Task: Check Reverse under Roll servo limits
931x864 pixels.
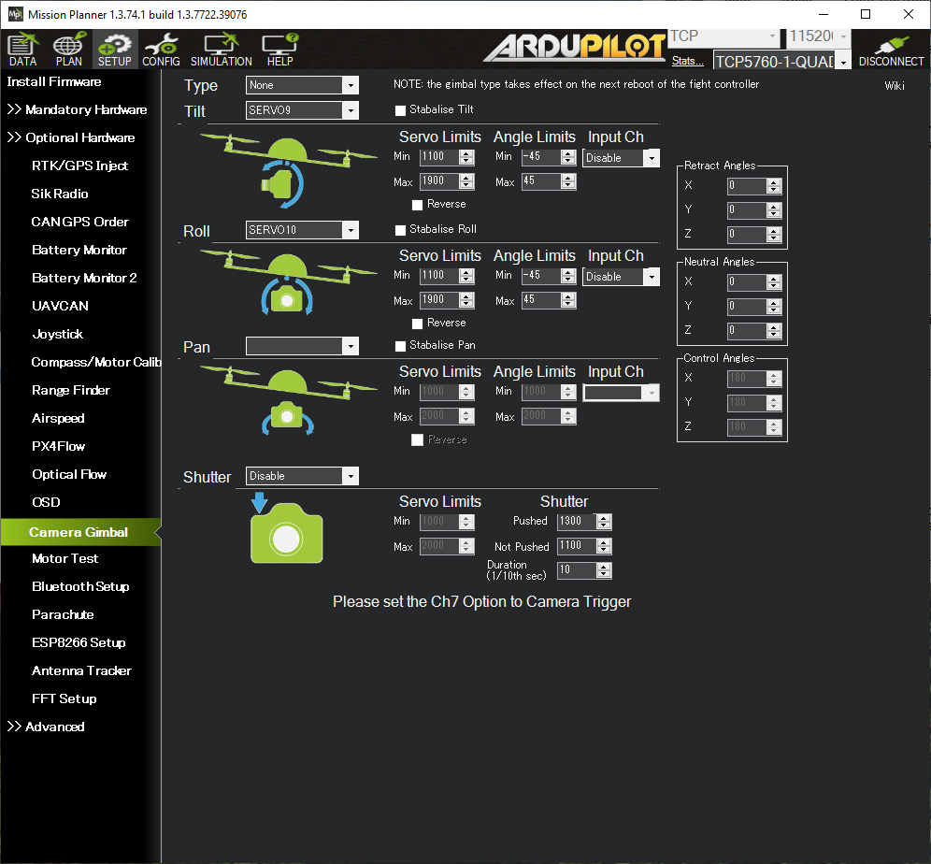Action: point(418,324)
